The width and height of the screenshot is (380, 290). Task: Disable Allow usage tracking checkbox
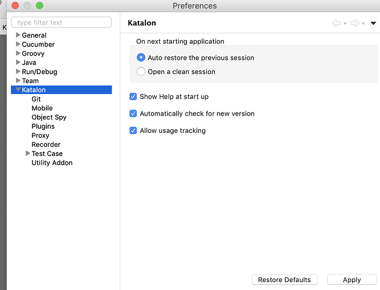(134, 130)
